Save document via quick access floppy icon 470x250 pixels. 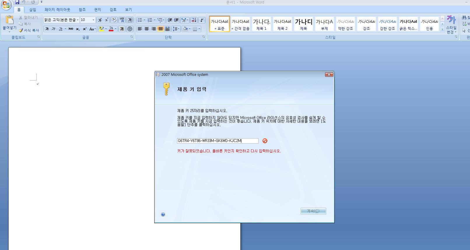(17, 2)
